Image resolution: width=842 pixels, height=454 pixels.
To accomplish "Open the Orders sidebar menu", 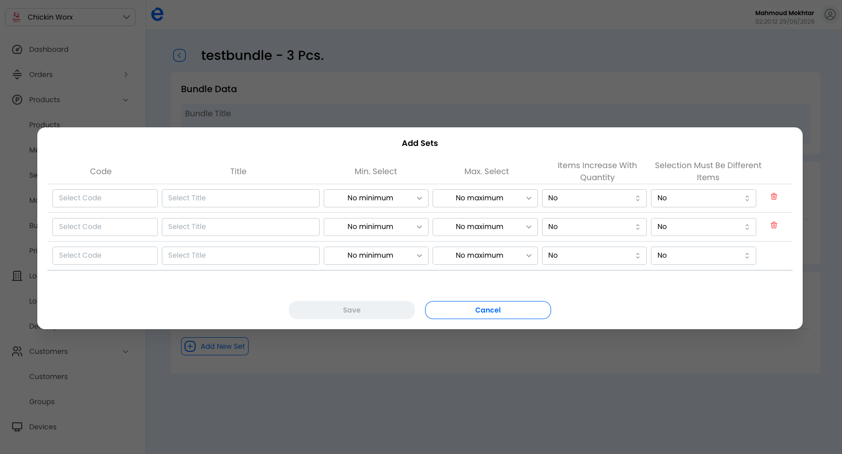I will tap(41, 74).
